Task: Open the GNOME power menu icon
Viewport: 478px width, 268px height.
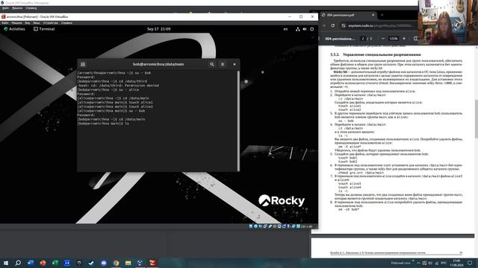Action: tap(311, 29)
